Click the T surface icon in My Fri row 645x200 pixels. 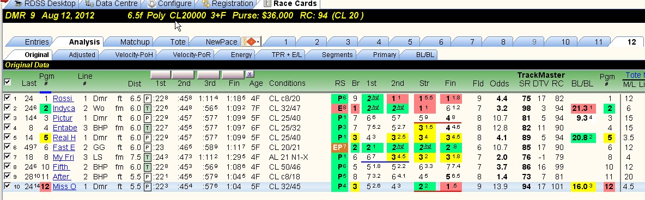coord(147,157)
